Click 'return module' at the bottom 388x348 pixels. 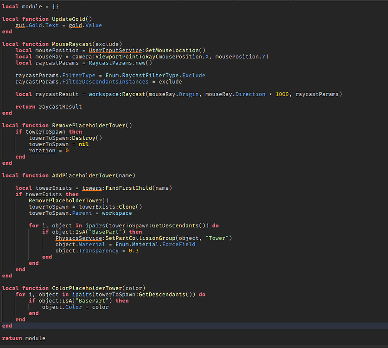[x=24, y=338]
